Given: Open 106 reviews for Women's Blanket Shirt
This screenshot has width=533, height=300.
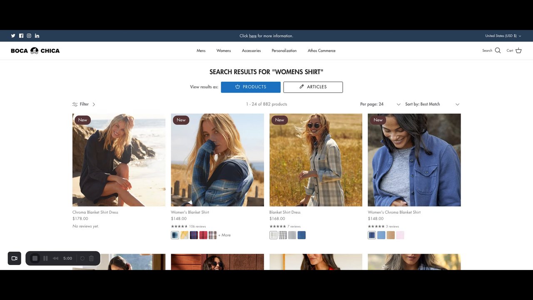Looking at the screenshot, I should point(197,227).
